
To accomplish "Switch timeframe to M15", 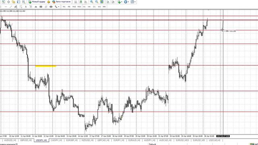I will (74, 7).
